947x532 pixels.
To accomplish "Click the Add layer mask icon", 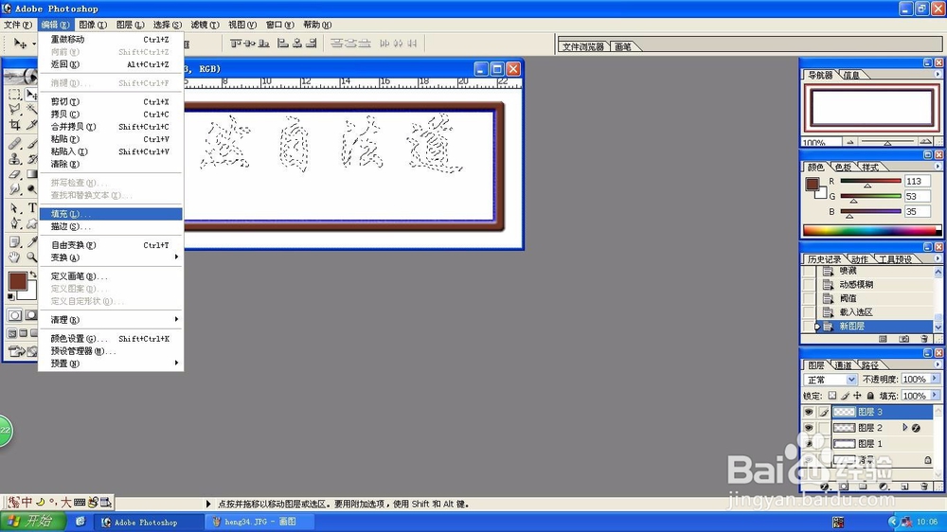I will pyautogui.click(x=844, y=487).
